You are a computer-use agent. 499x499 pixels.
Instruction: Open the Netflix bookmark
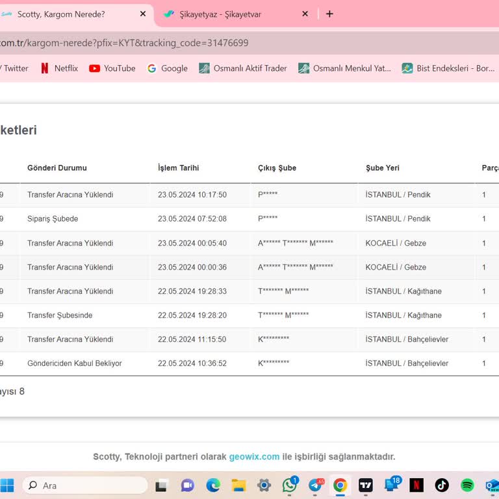pyautogui.click(x=58, y=68)
